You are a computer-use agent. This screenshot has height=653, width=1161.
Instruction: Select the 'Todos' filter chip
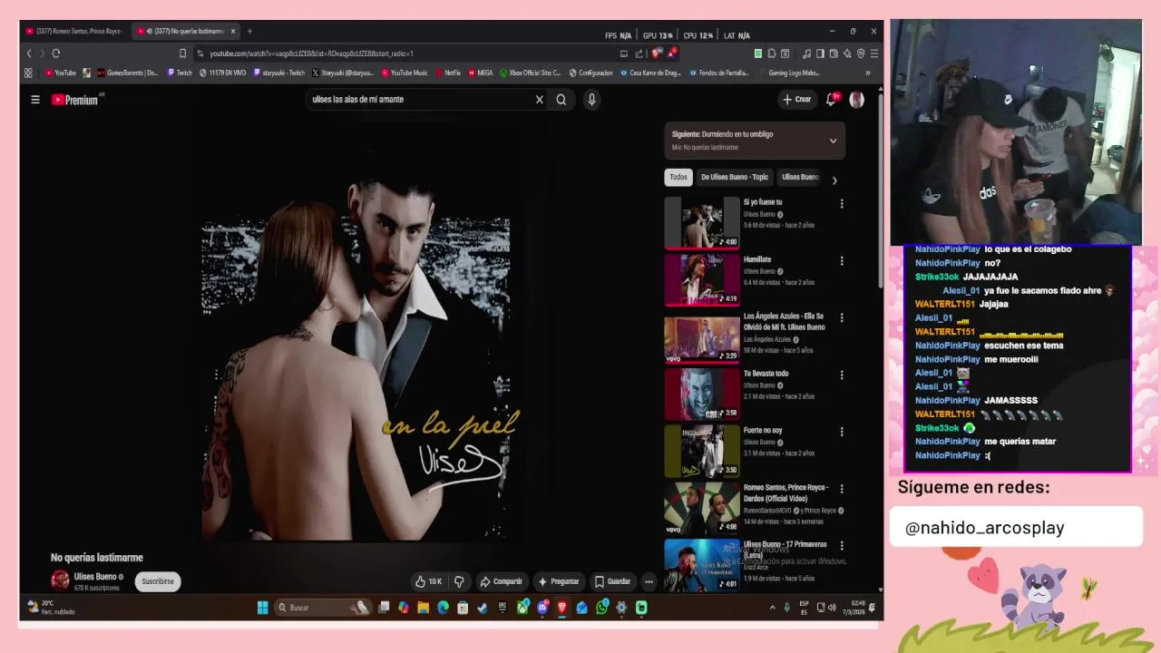pos(678,178)
